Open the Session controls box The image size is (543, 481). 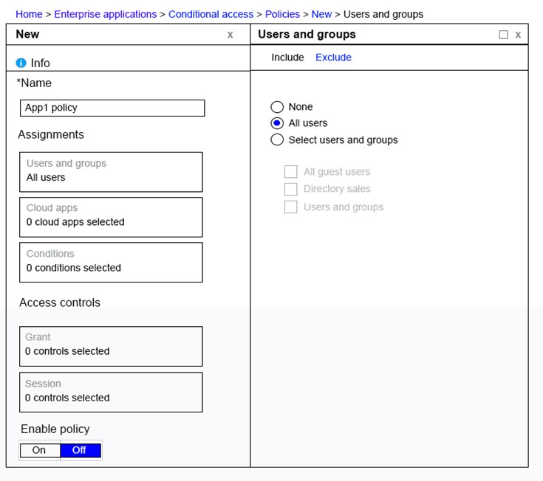pos(111,392)
